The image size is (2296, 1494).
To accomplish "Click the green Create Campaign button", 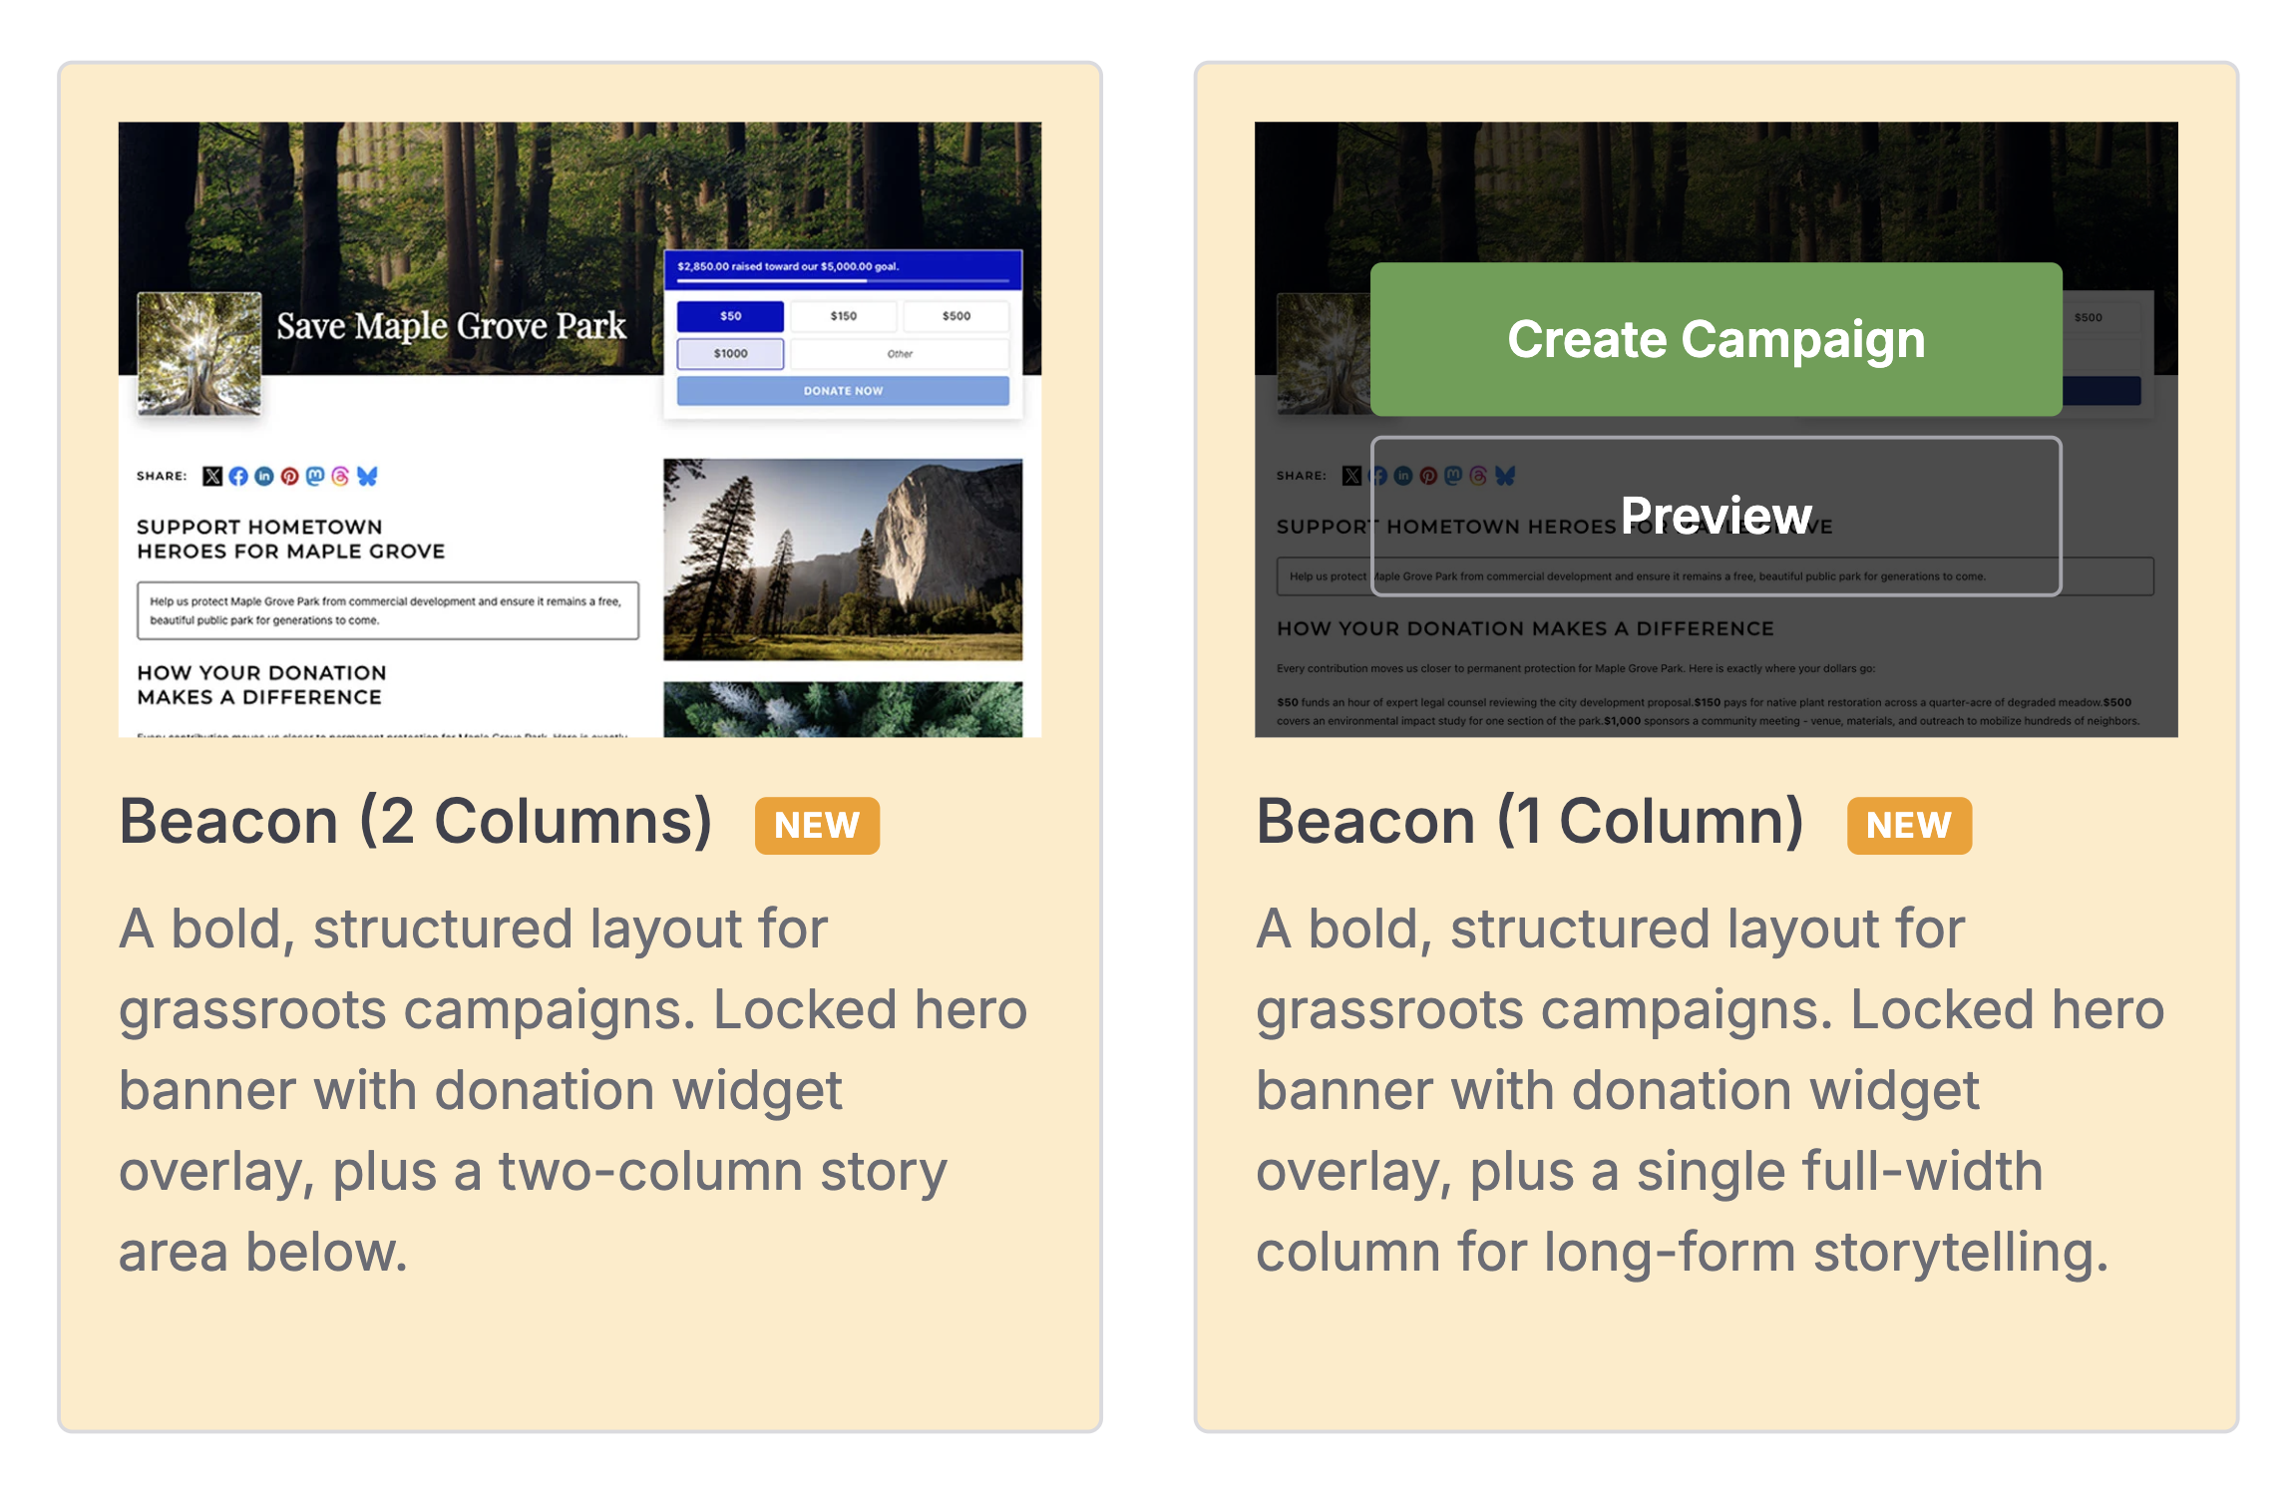I will tap(1716, 339).
